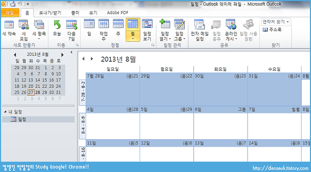311x172 pixels.
Task: Go to previous month in main calendar
Action: (x=83, y=59)
